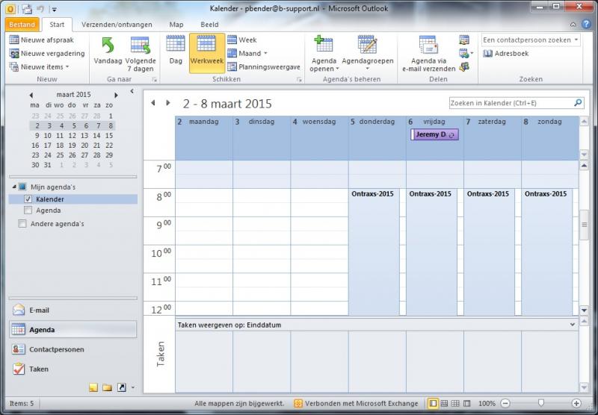Select 17 in mini calendar

tap(48, 146)
